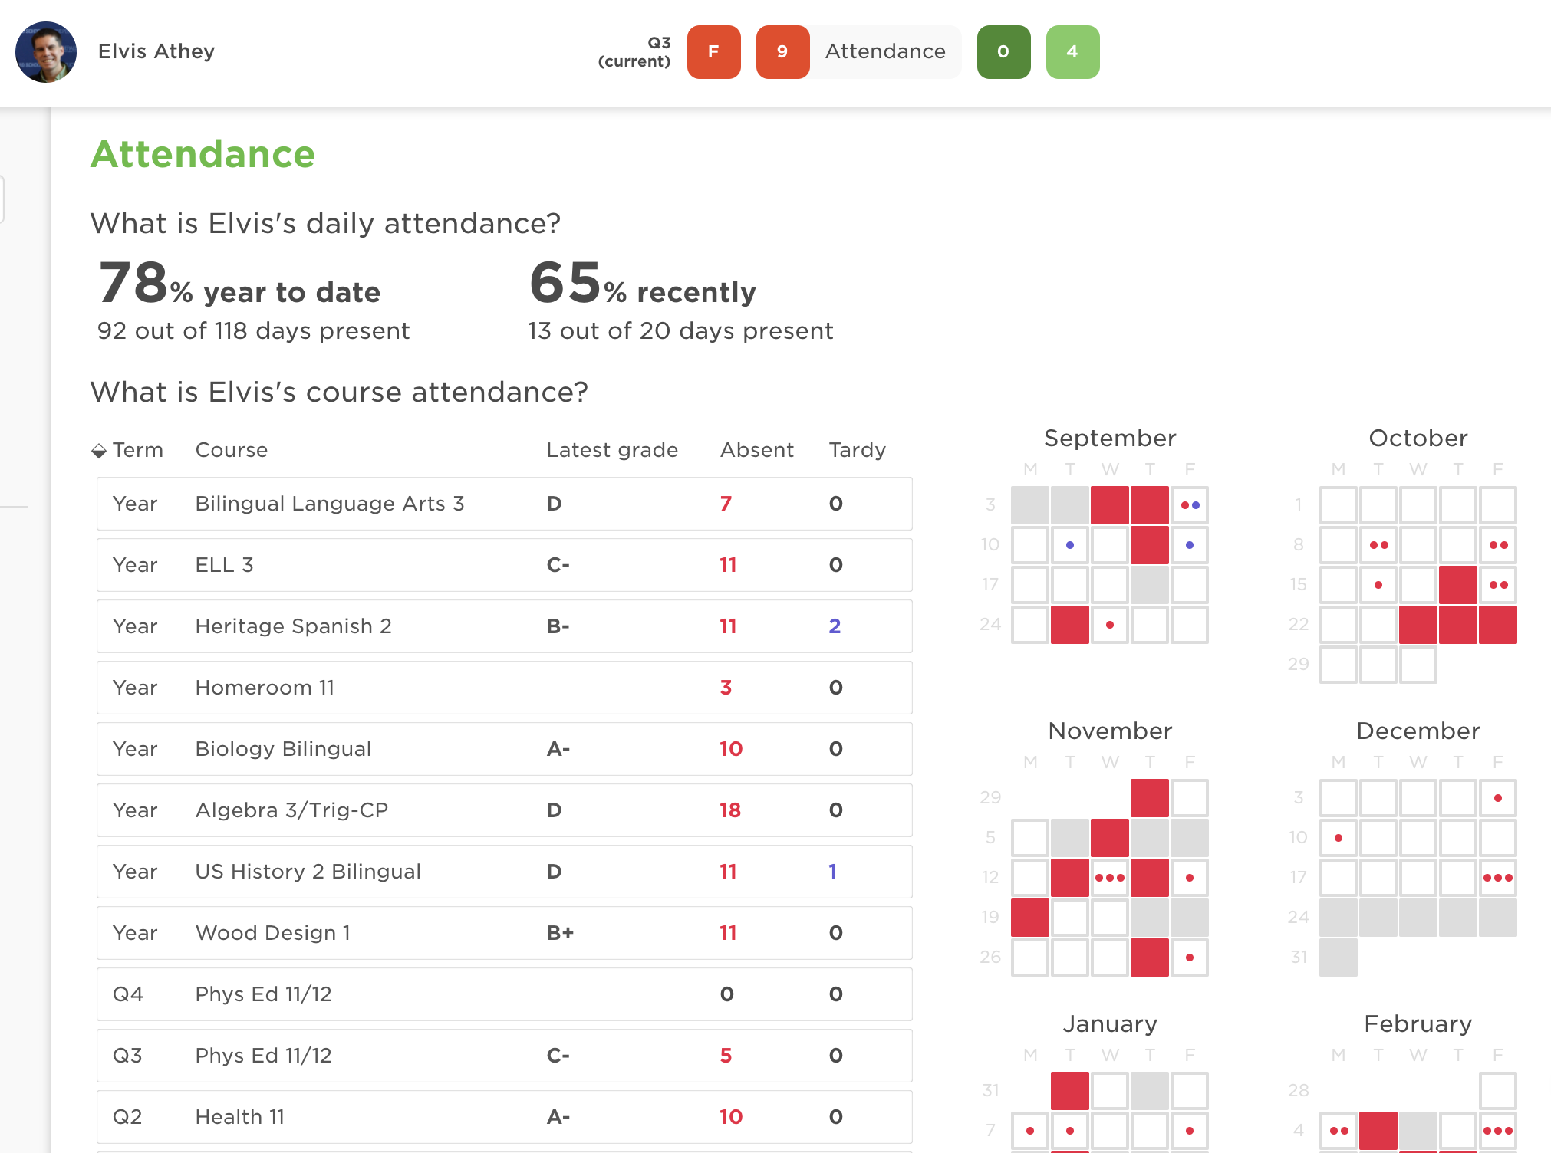Image resolution: width=1551 pixels, height=1153 pixels.
Task: Click Elvis Athey's profile photo
Action: [x=46, y=52]
